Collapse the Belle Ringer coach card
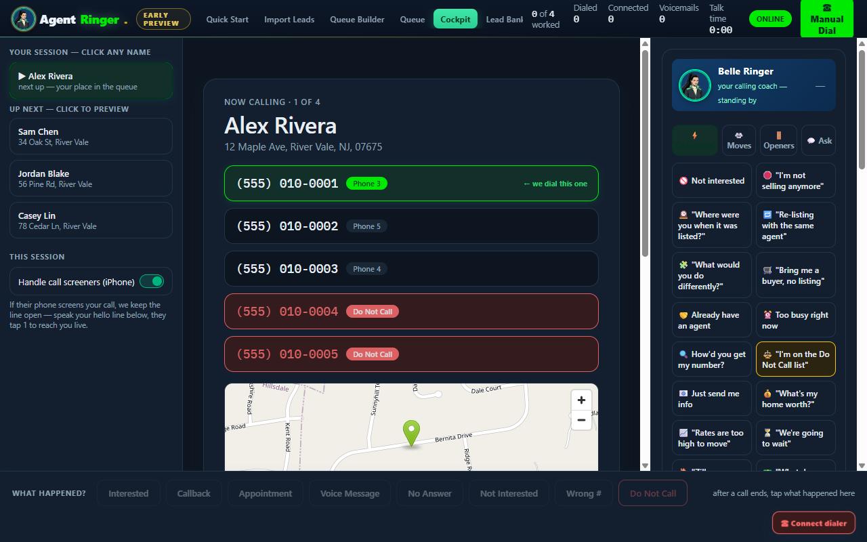Image resolution: width=867 pixels, height=542 pixels. 820,86
